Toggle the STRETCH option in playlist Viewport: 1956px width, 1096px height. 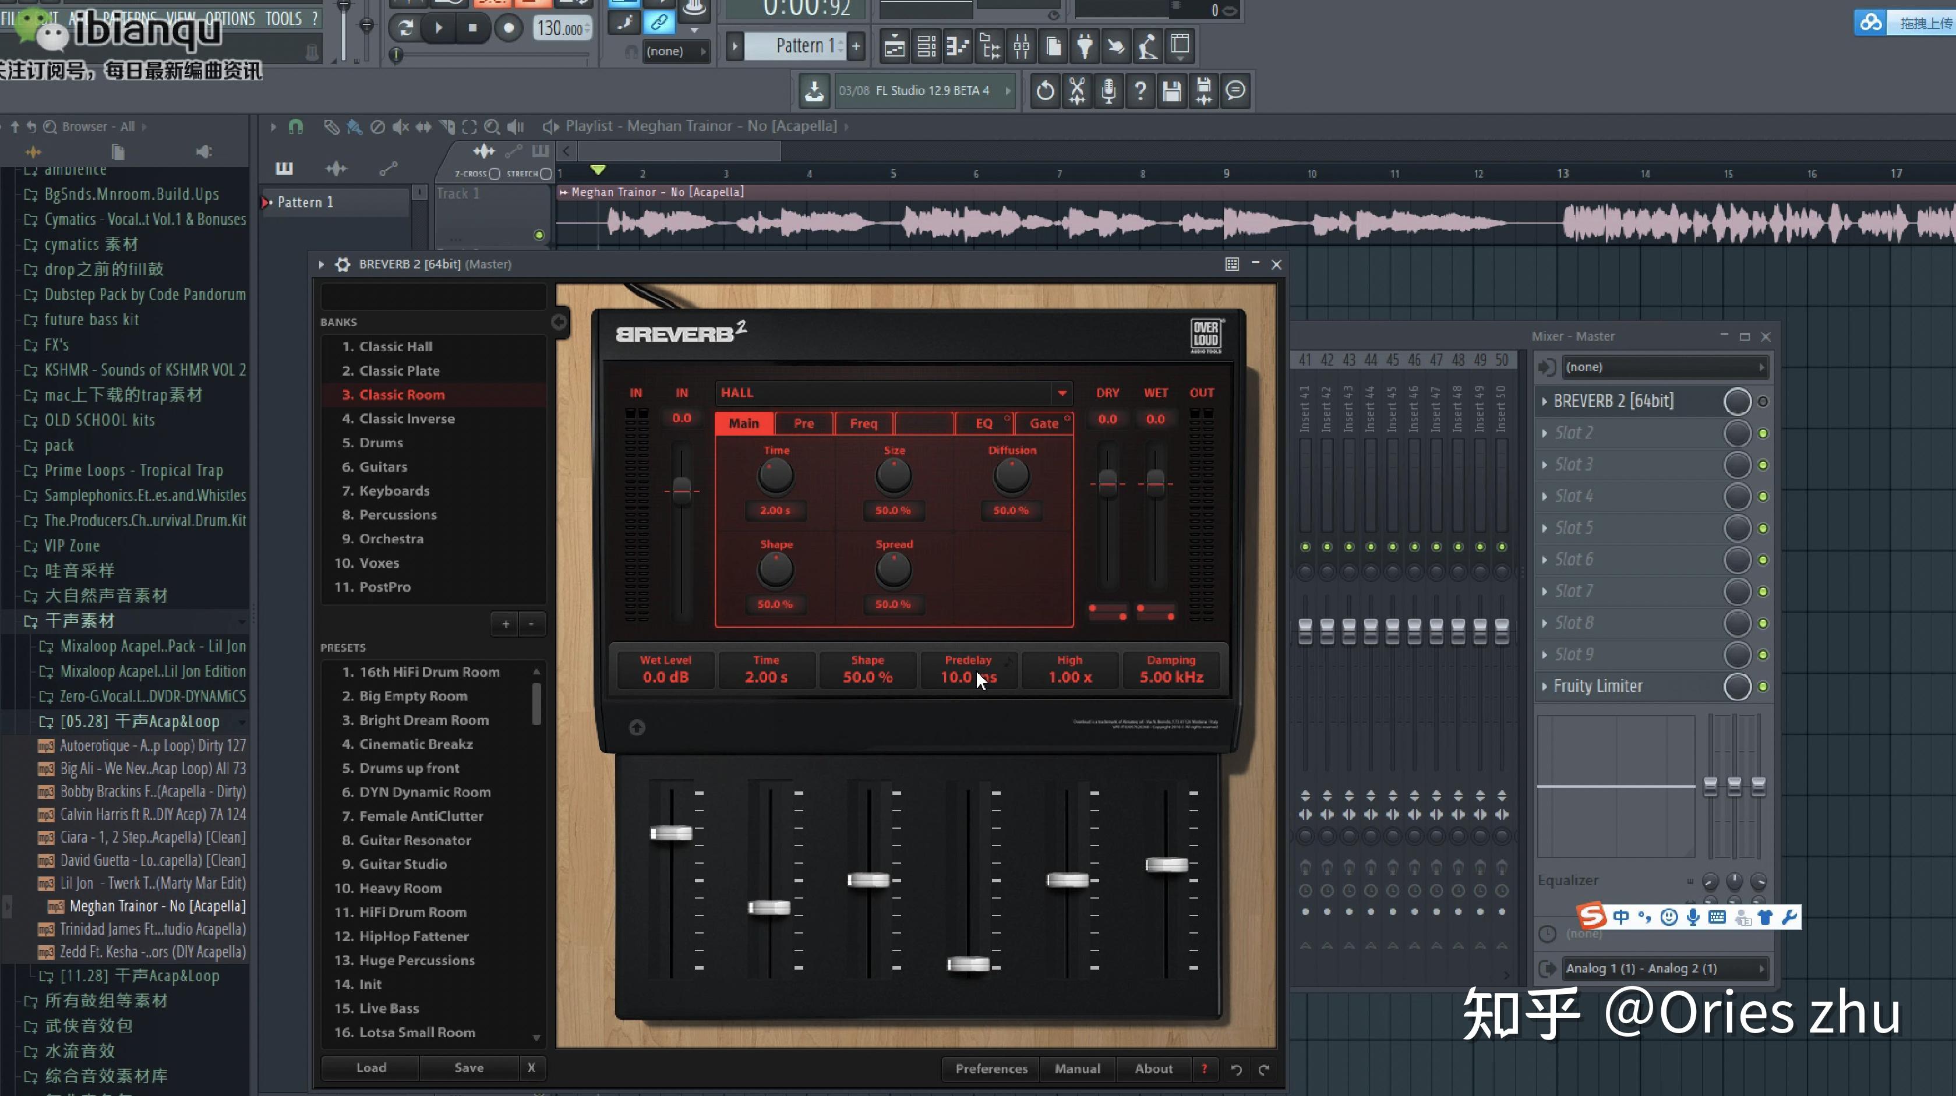545,174
